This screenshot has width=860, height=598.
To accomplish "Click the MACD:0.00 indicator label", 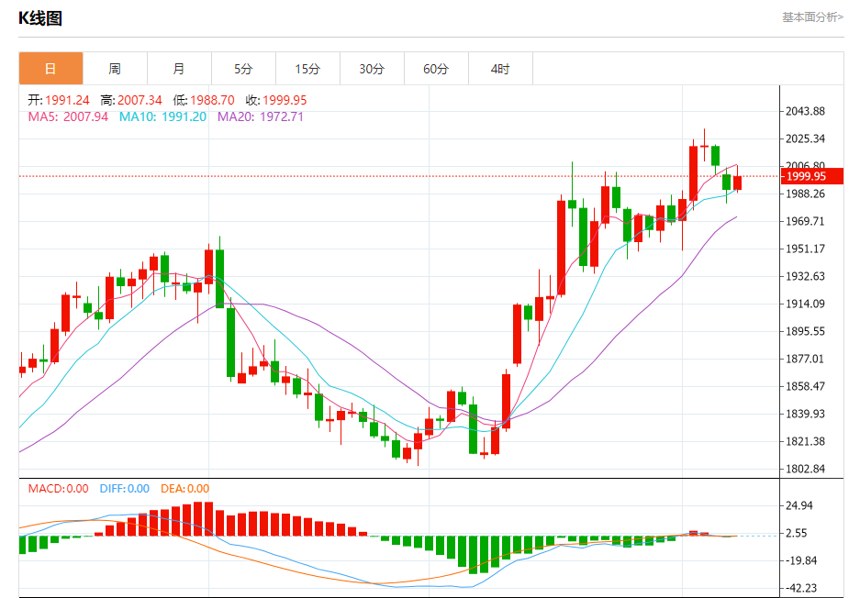I will coord(58,488).
